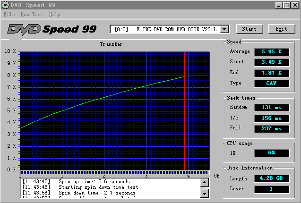301x203 pixels.
Task: Click the DVD Speed 99 logo
Action: [52, 30]
